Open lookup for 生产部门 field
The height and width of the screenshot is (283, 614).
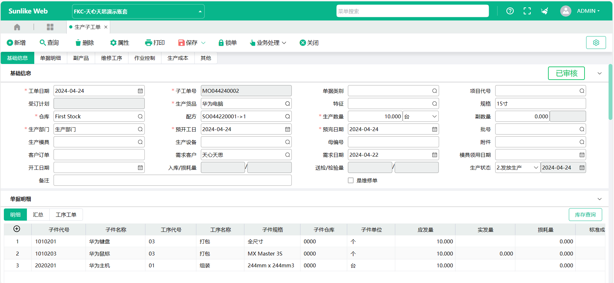click(x=140, y=129)
